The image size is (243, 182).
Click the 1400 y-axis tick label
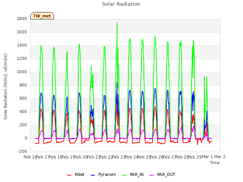(x=22, y=45)
